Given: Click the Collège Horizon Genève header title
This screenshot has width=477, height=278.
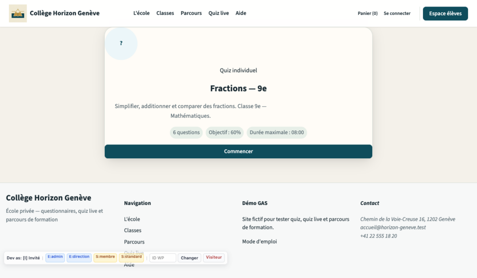Looking at the screenshot, I should coord(64,13).
